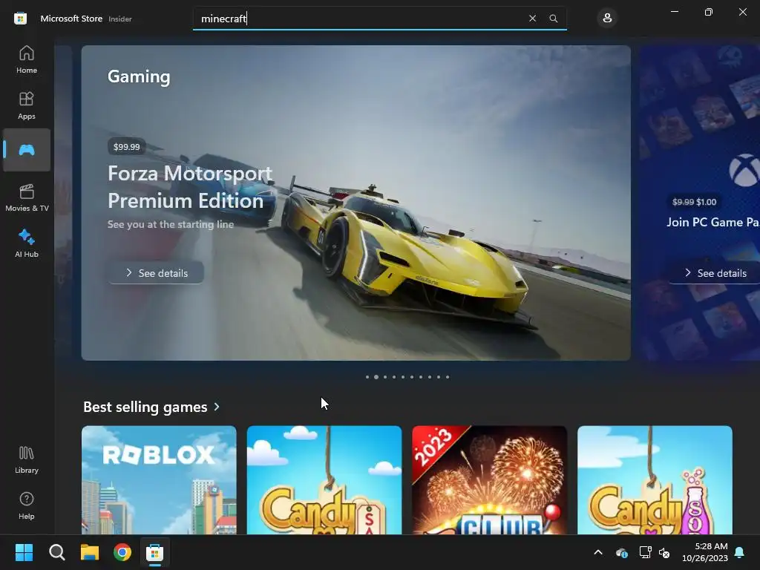
Task: Click the $9.99 $1.00 Game Pass price
Action: pyautogui.click(x=694, y=202)
